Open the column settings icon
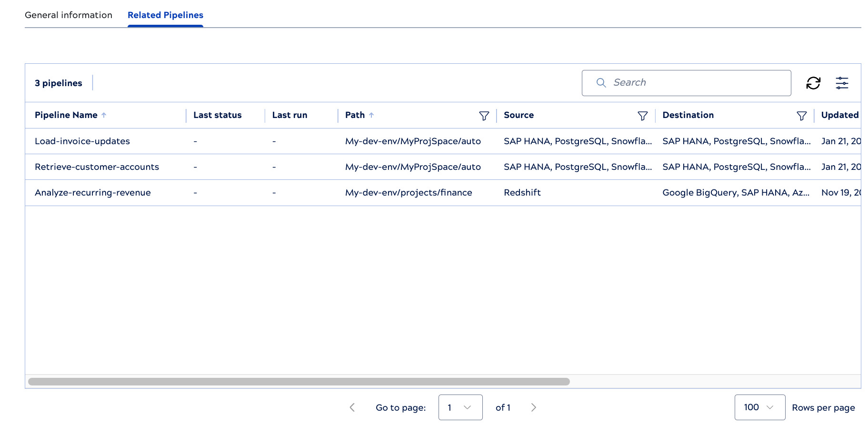 pyautogui.click(x=842, y=83)
